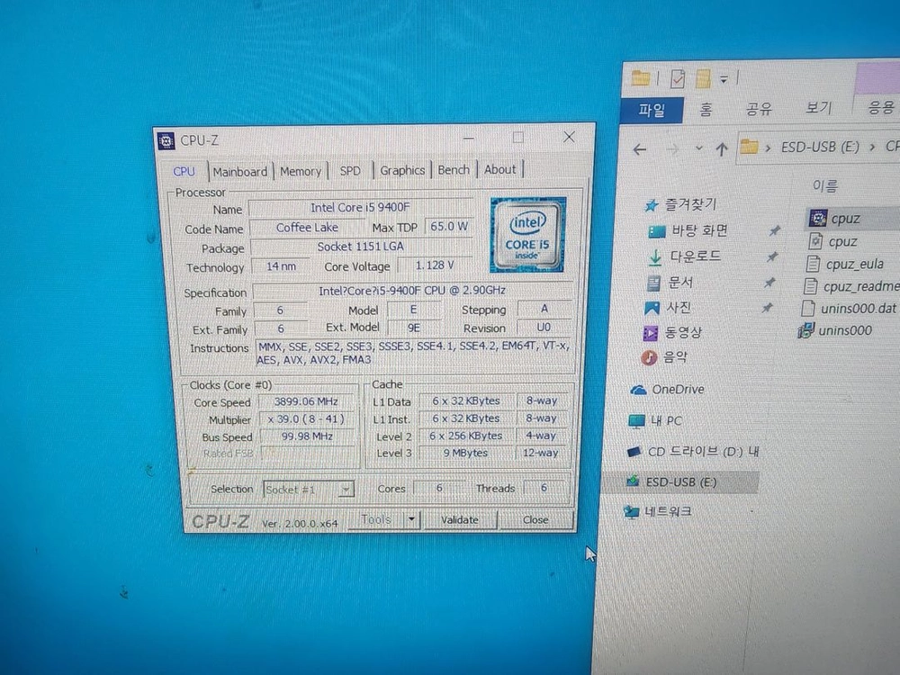Click the pin icon next to 바탕 화면
This screenshot has width=900, height=675.
(774, 230)
